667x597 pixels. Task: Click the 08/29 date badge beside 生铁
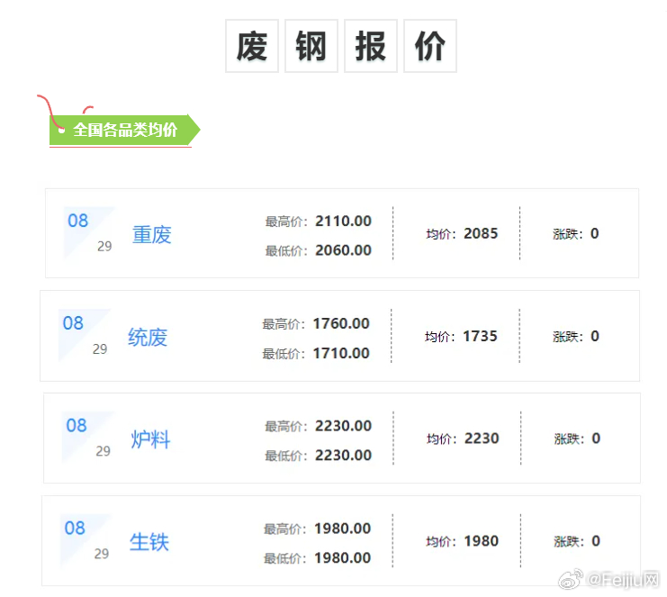click(x=86, y=540)
